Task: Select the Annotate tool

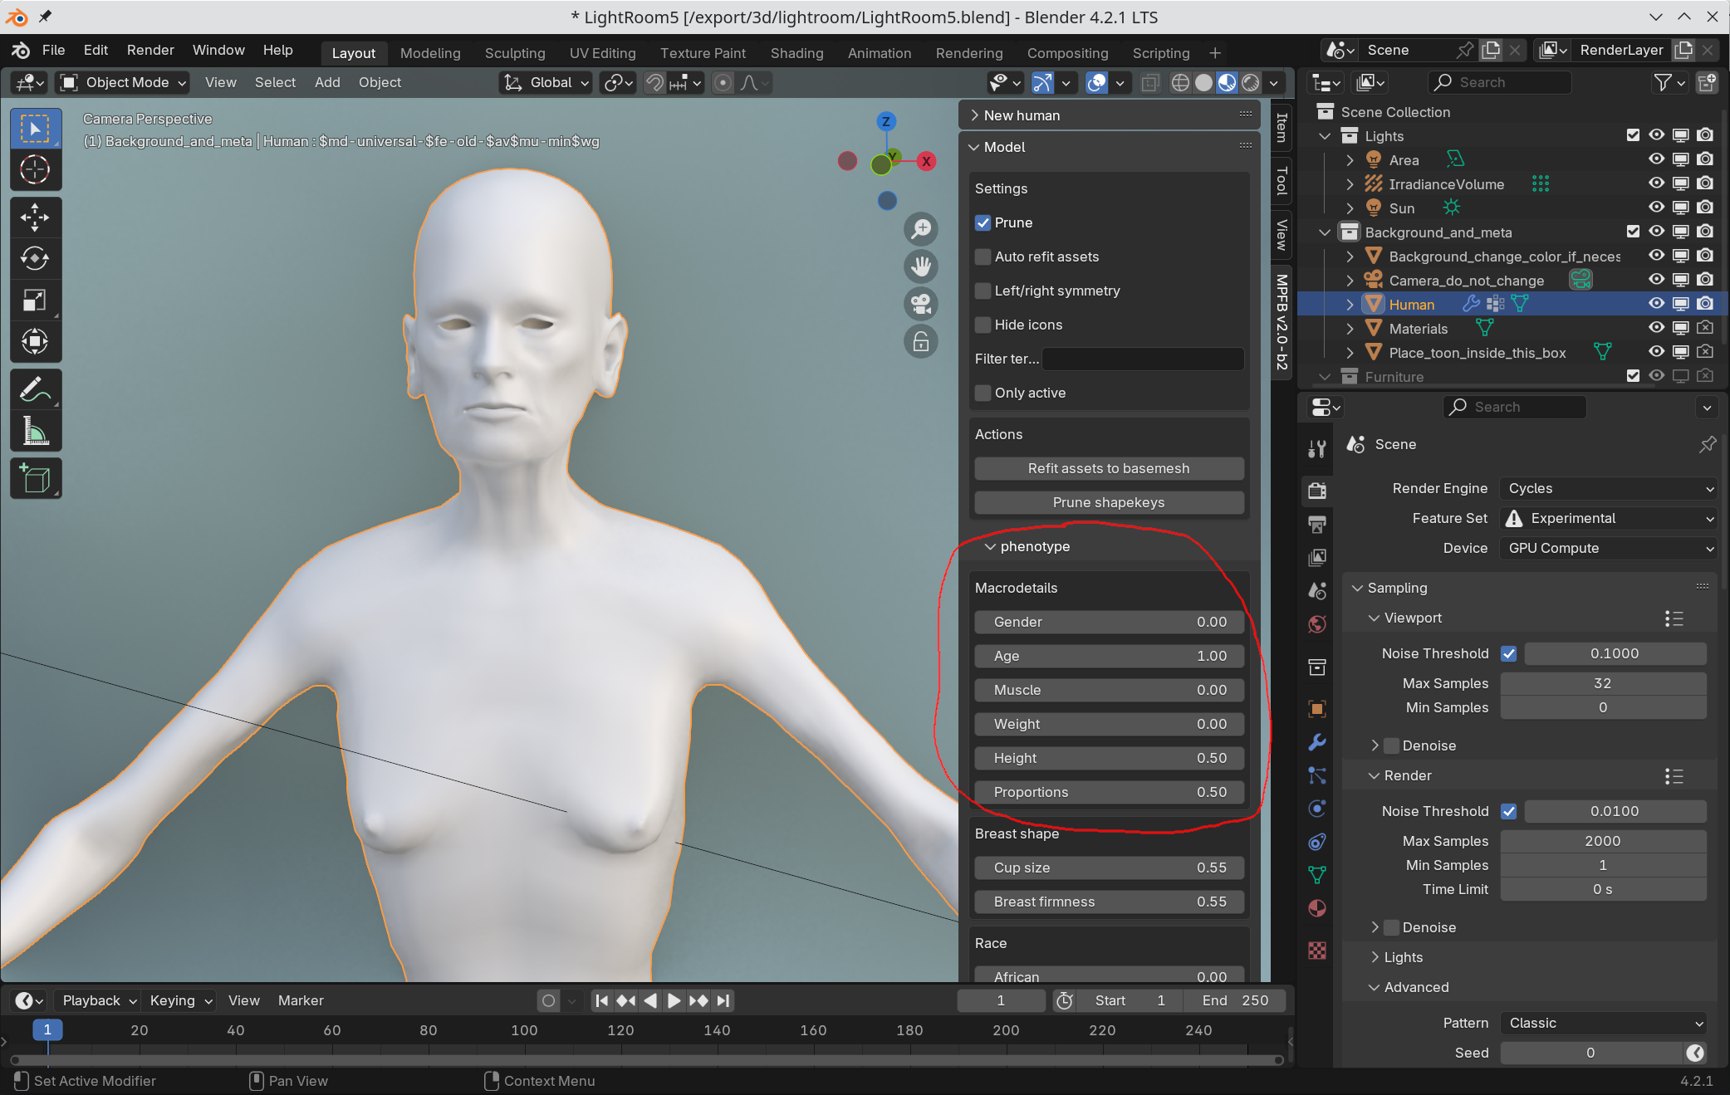Action: click(x=35, y=389)
